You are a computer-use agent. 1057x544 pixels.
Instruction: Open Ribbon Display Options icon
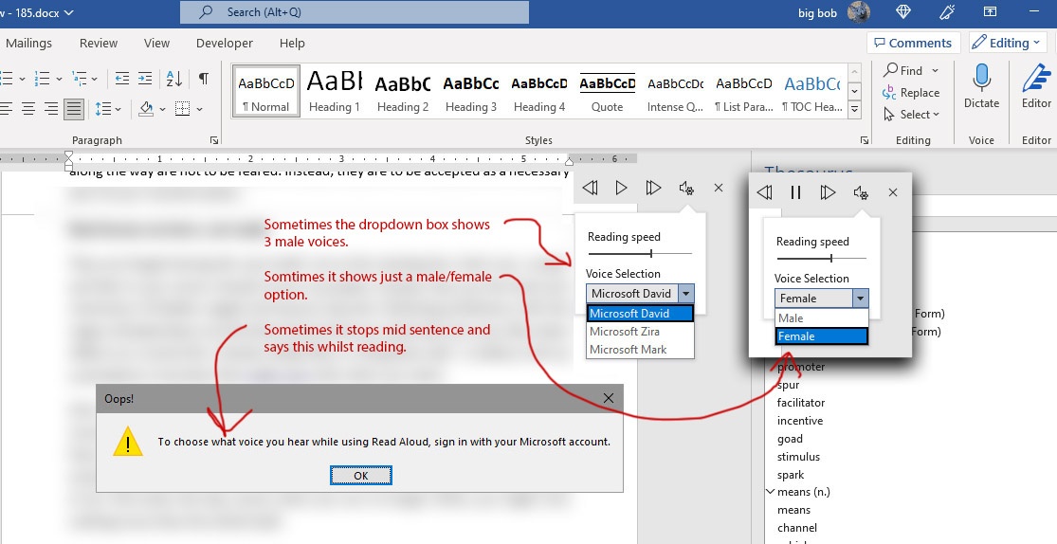[x=990, y=12]
